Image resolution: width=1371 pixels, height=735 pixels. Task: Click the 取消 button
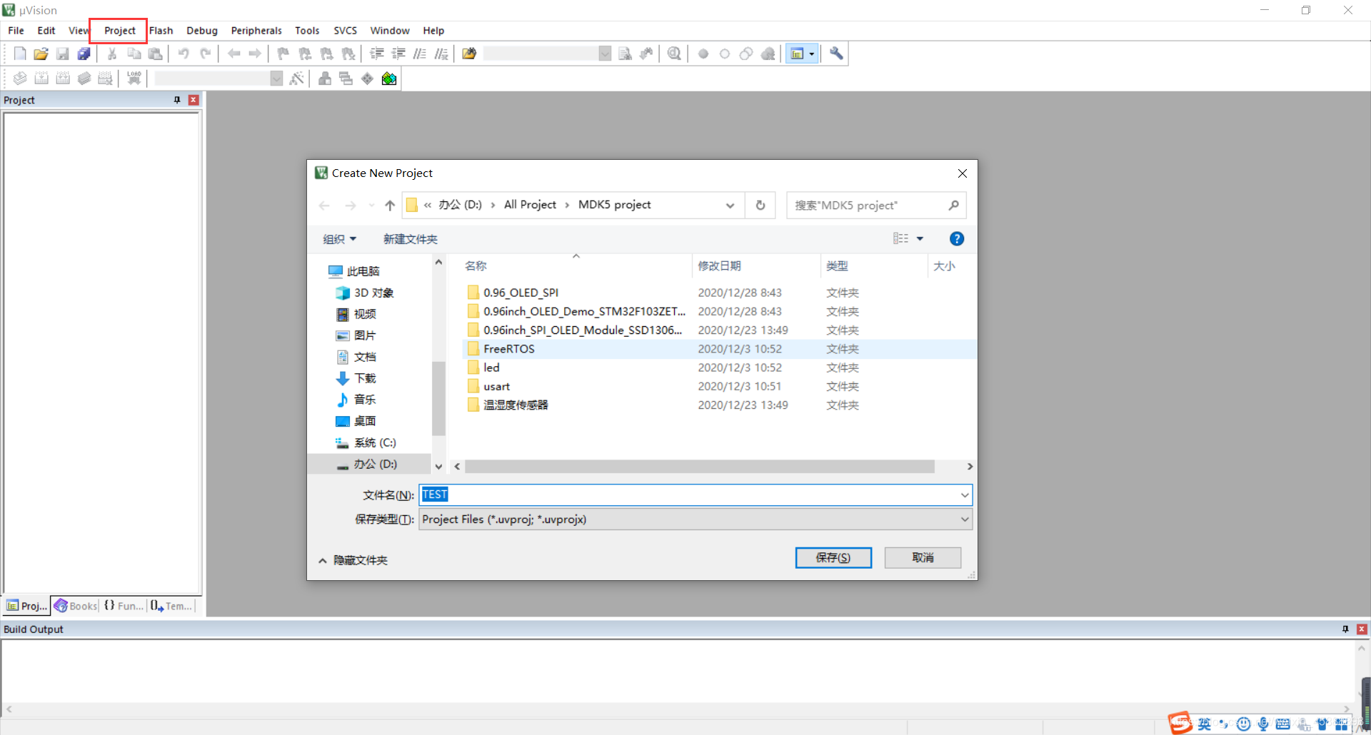(923, 557)
